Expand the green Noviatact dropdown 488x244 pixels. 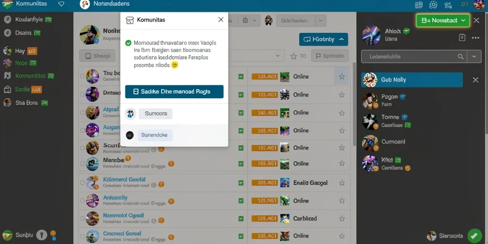pyautogui.click(x=443, y=20)
